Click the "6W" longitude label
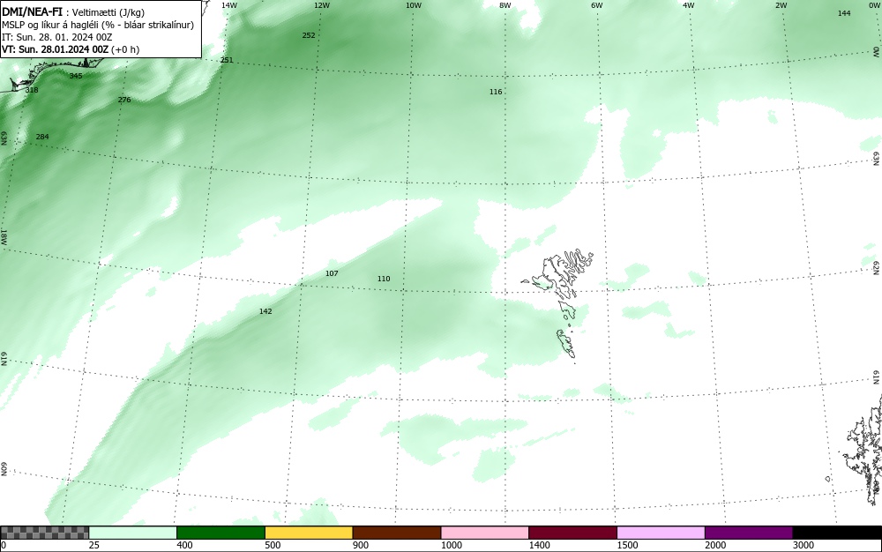 point(597,5)
